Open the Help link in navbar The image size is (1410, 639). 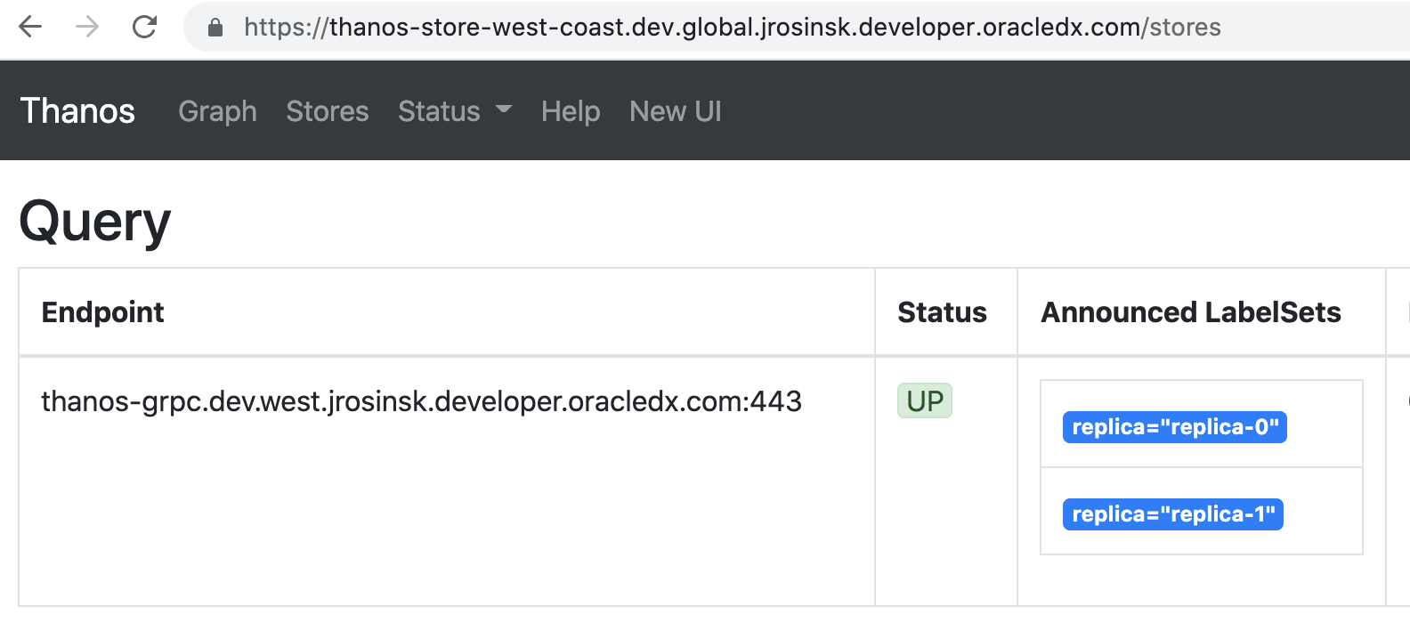pyautogui.click(x=570, y=111)
